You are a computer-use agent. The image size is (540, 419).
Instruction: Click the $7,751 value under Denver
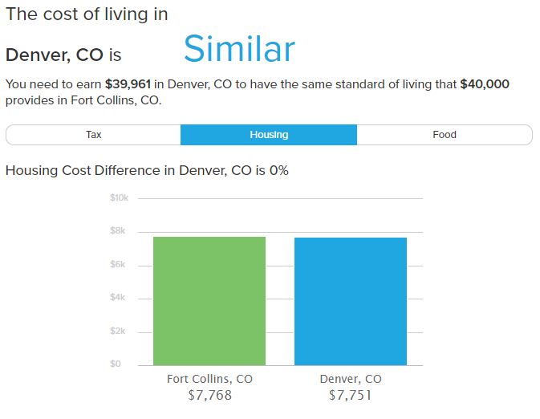click(351, 395)
